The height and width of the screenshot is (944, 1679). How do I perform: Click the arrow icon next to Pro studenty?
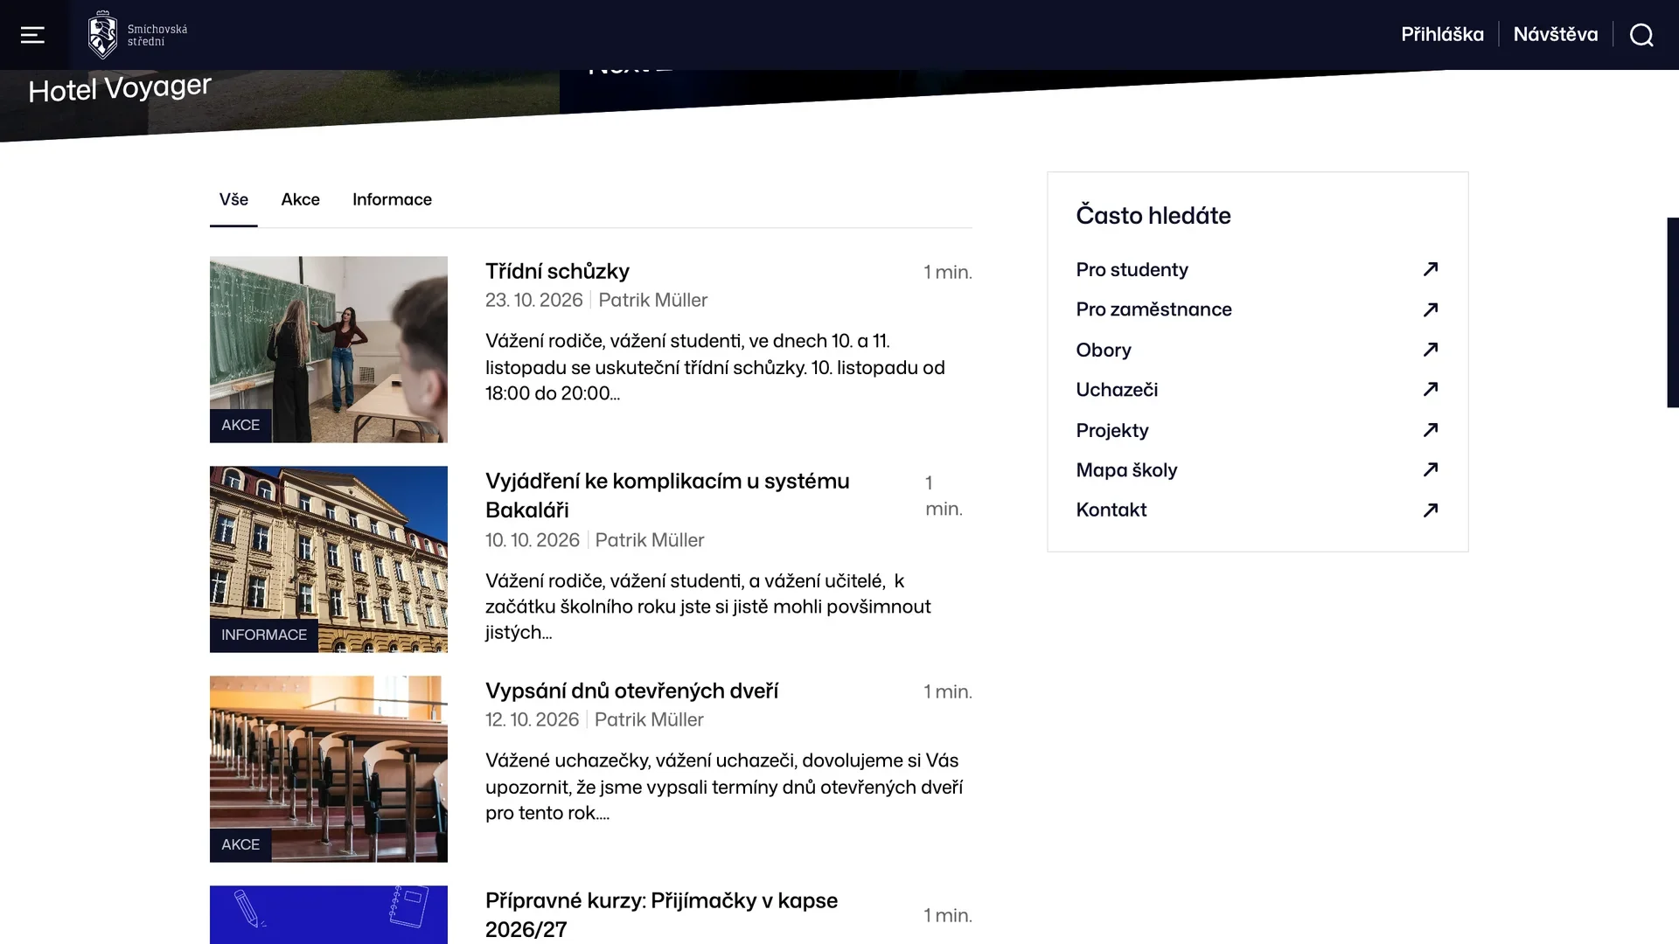click(1431, 269)
